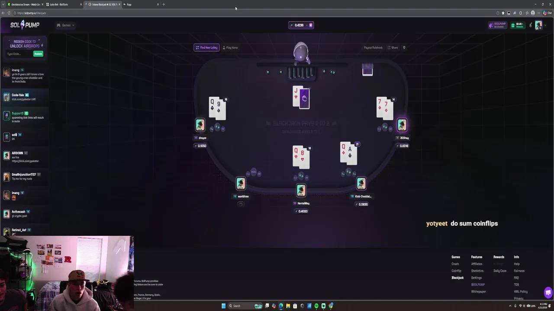Open AML Policy footer link
The height and width of the screenshot is (311, 554).
coord(521,292)
